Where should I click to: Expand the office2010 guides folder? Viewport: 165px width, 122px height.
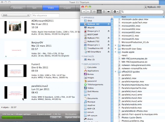115,72
